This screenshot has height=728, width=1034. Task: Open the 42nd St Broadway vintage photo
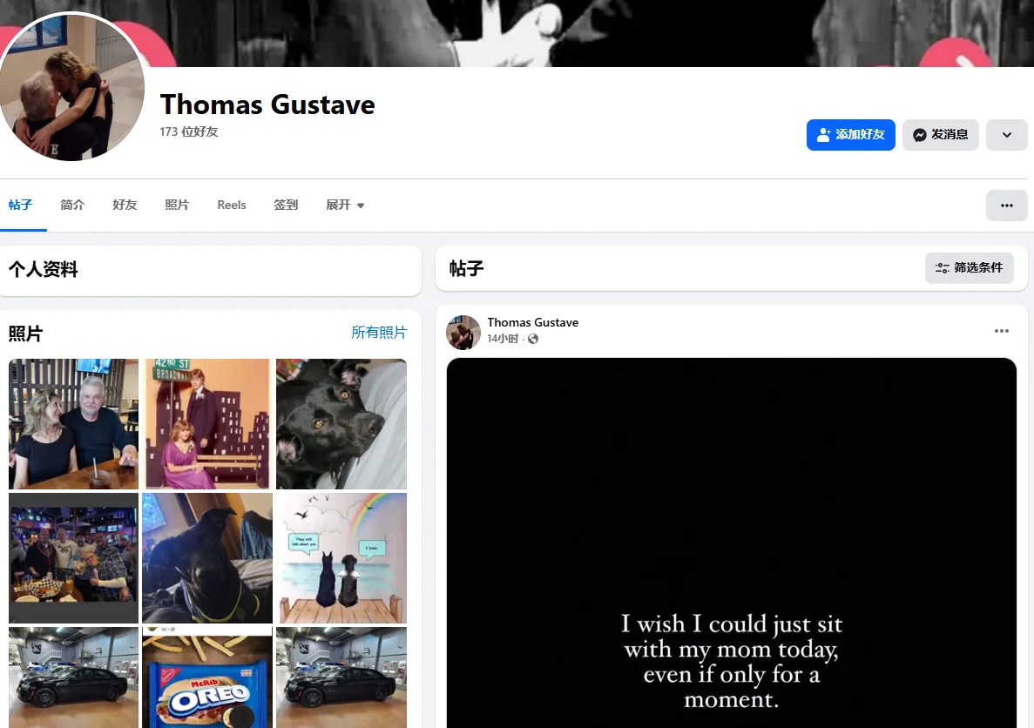(207, 424)
